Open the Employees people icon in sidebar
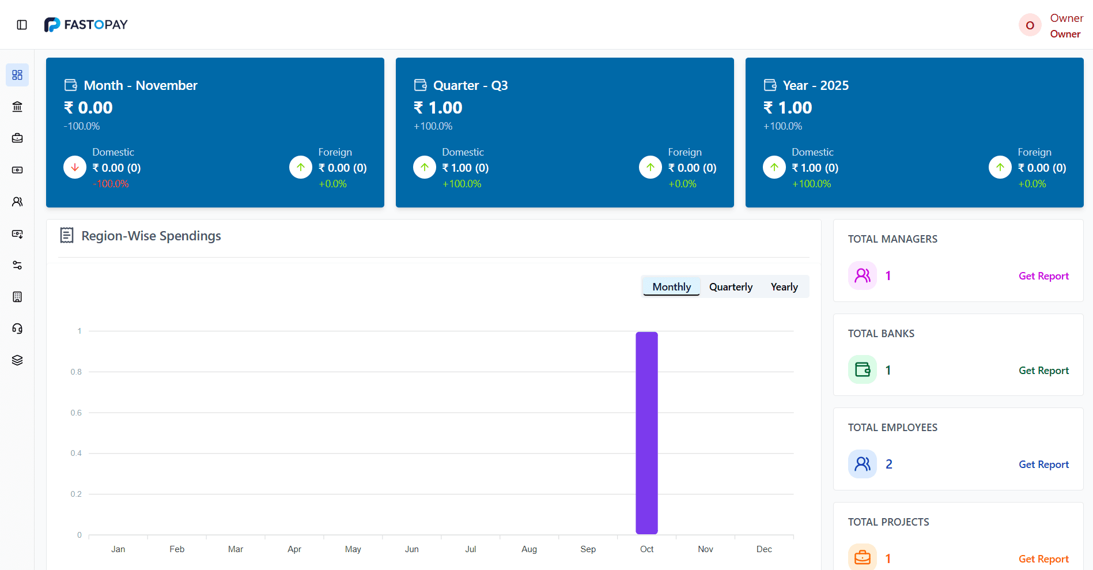1093x570 pixels. (17, 201)
